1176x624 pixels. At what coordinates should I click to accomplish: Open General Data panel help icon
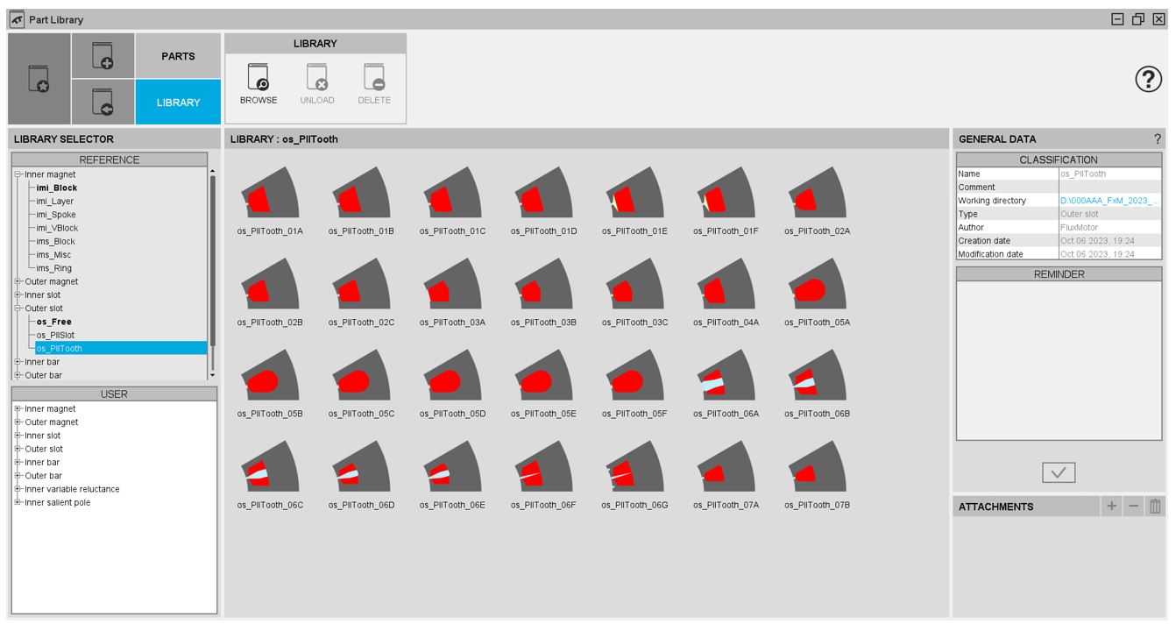(1157, 138)
